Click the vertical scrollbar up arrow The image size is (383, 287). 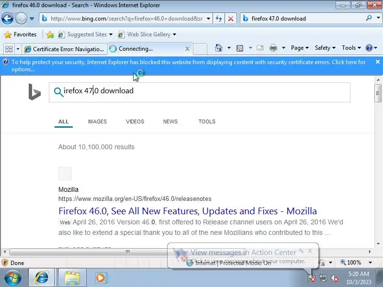(x=378, y=79)
